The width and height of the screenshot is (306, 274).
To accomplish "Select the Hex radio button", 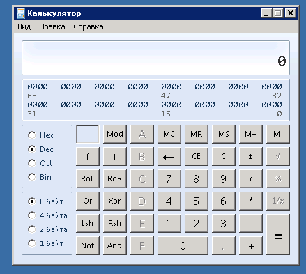I will click(x=32, y=135).
